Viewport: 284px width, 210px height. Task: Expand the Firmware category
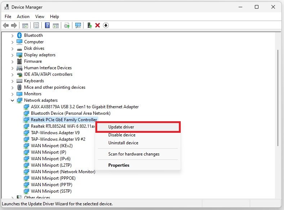[12, 62]
